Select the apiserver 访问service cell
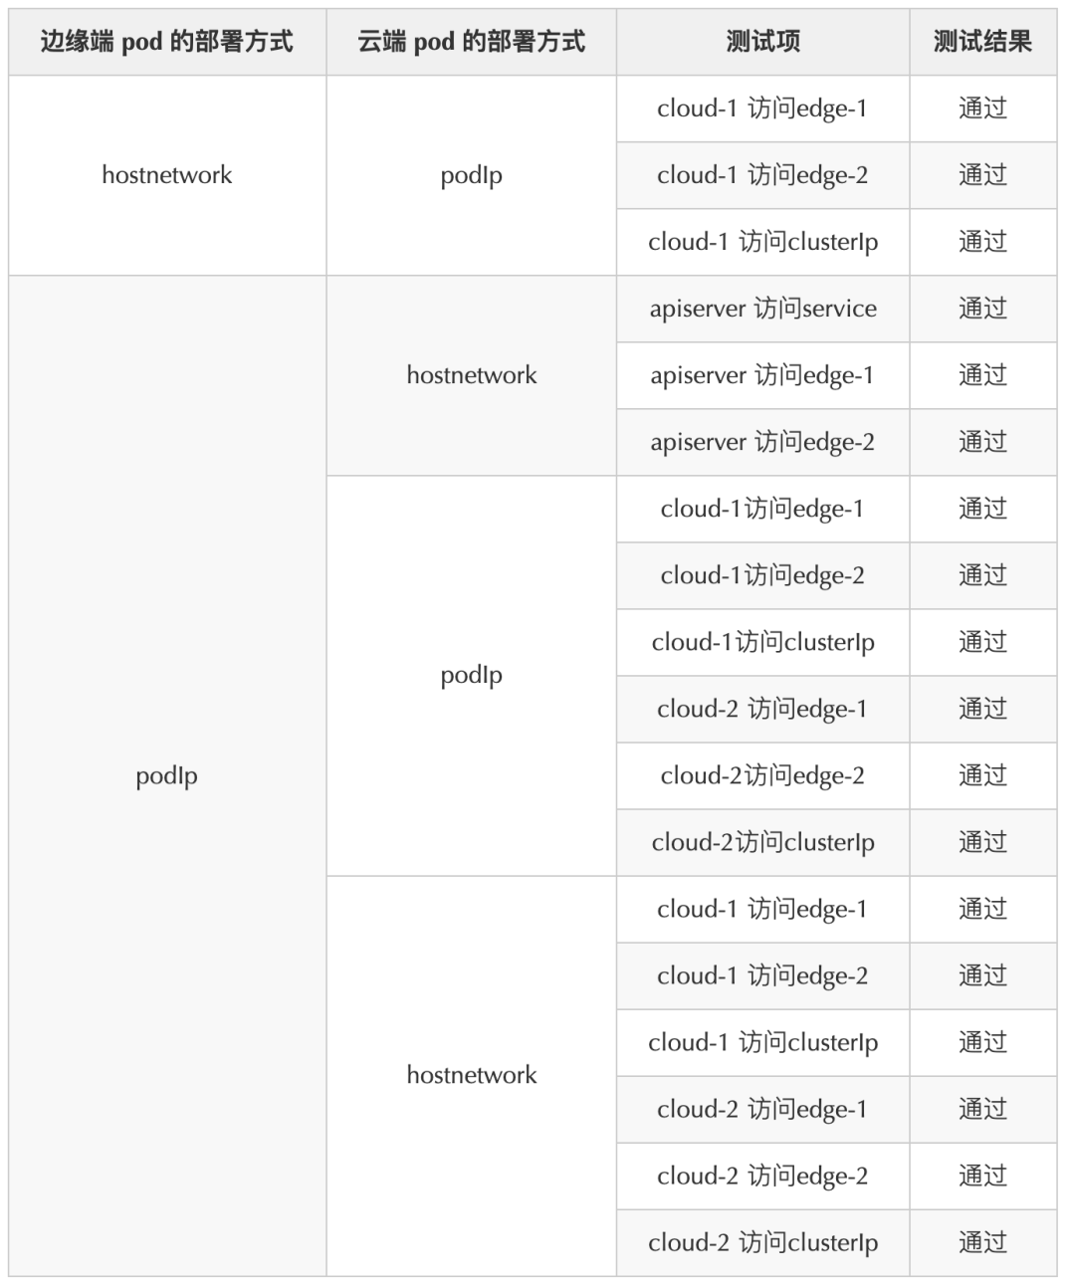This screenshot has height=1288, width=1075. coord(762,309)
